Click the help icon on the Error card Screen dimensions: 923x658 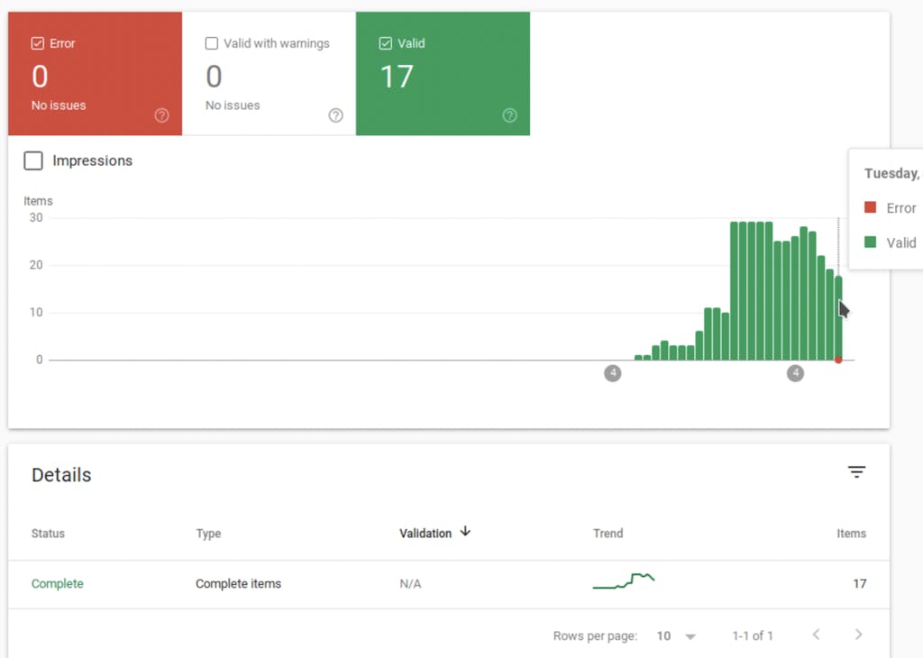(162, 115)
